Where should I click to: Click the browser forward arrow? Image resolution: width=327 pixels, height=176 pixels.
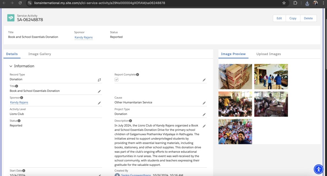(12, 3)
